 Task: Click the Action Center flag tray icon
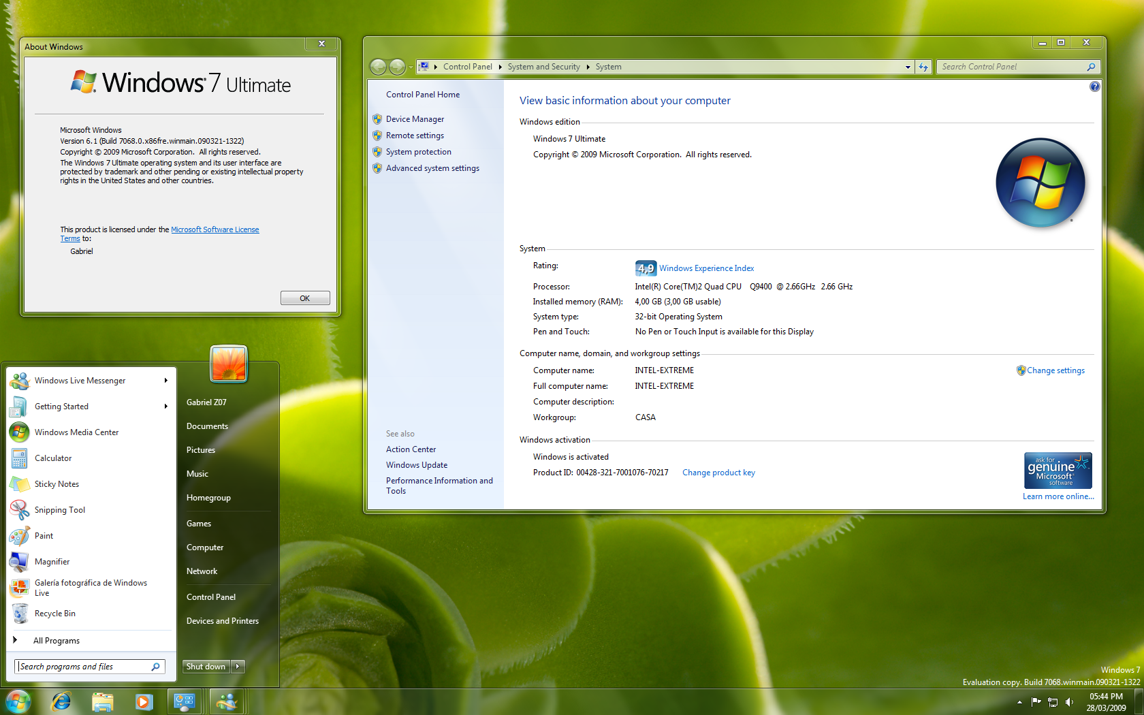(1036, 702)
